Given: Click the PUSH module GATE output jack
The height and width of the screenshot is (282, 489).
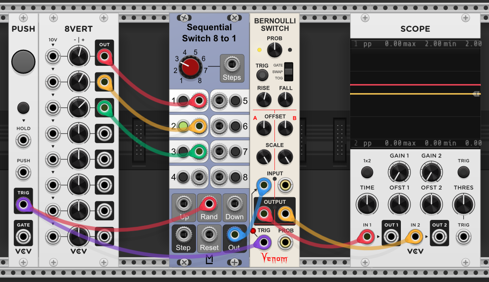Looking at the screenshot, I should click(x=23, y=236).
